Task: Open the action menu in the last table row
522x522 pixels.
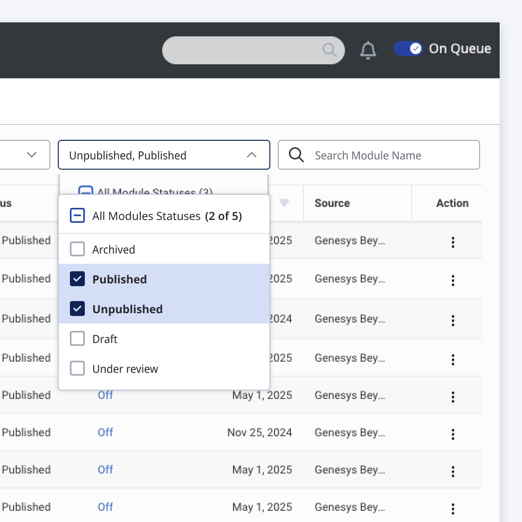Action: pyautogui.click(x=453, y=508)
